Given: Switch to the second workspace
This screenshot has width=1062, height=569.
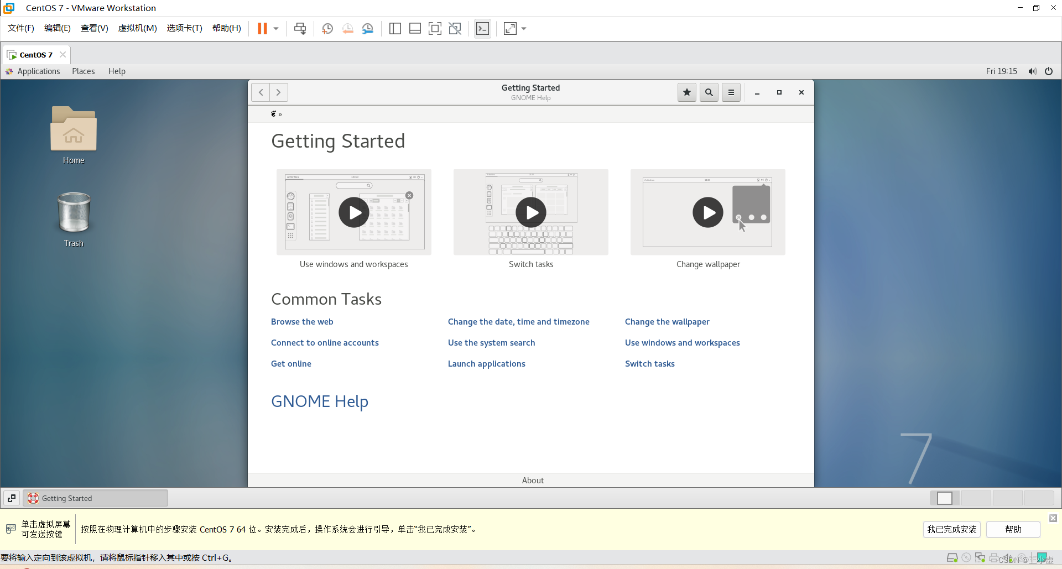Looking at the screenshot, I should tap(976, 498).
